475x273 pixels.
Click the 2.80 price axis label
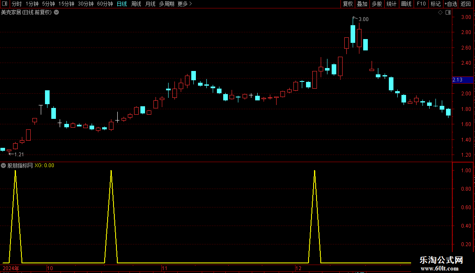tap(466, 32)
